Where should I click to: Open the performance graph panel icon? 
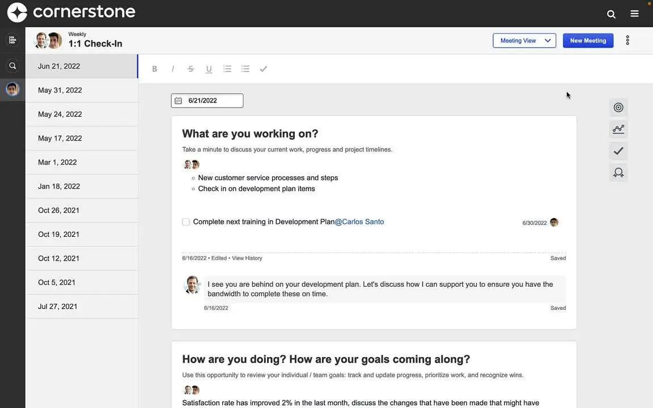click(x=615, y=128)
